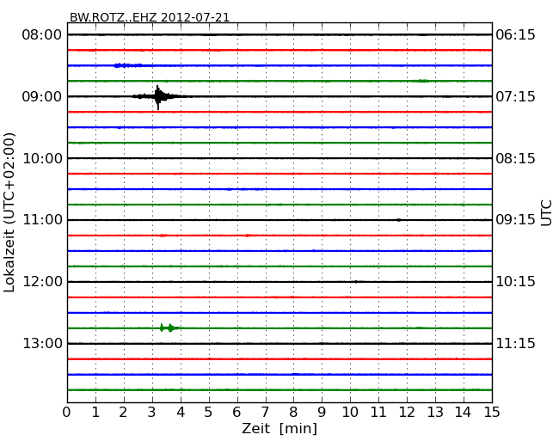
Task: Select the 14 minute tick label
Action: 464,413
